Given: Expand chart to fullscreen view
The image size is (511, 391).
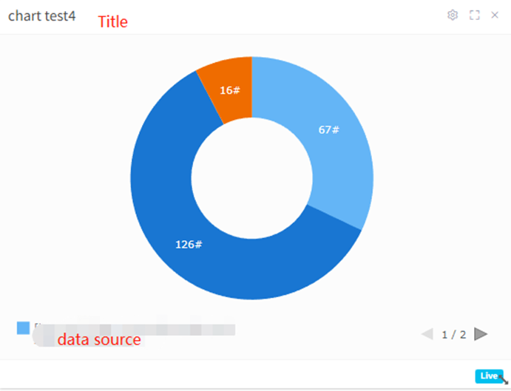Looking at the screenshot, I should (x=475, y=15).
